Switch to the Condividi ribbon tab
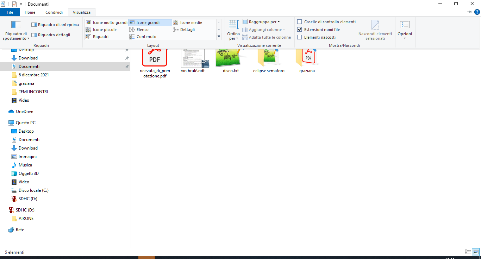The width and height of the screenshot is (481, 259). (54, 12)
